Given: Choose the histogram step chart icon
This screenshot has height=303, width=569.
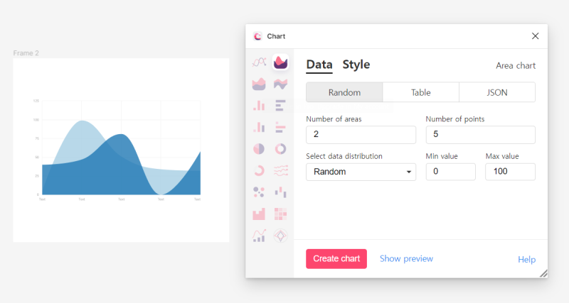Looking at the screenshot, I should (259, 214).
